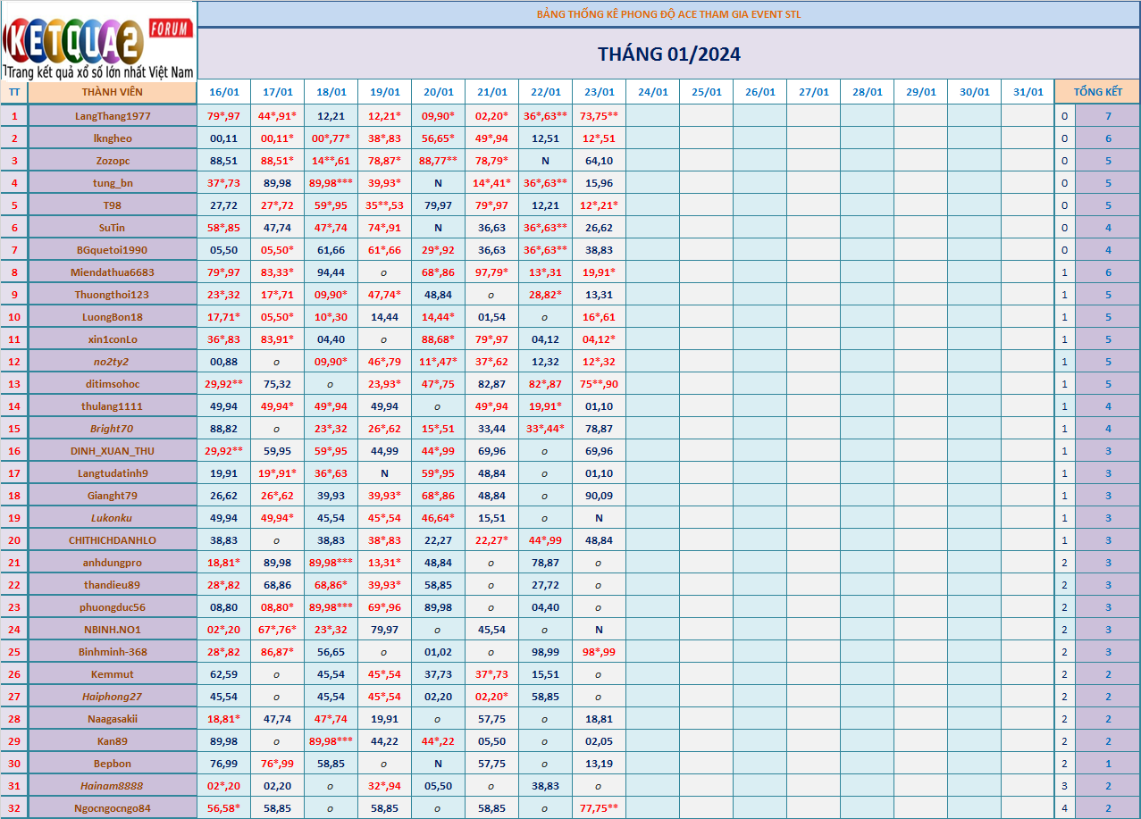Click the 30/01 date header
The width and height of the screenshot is (1141, 819).
pos(974,92)
